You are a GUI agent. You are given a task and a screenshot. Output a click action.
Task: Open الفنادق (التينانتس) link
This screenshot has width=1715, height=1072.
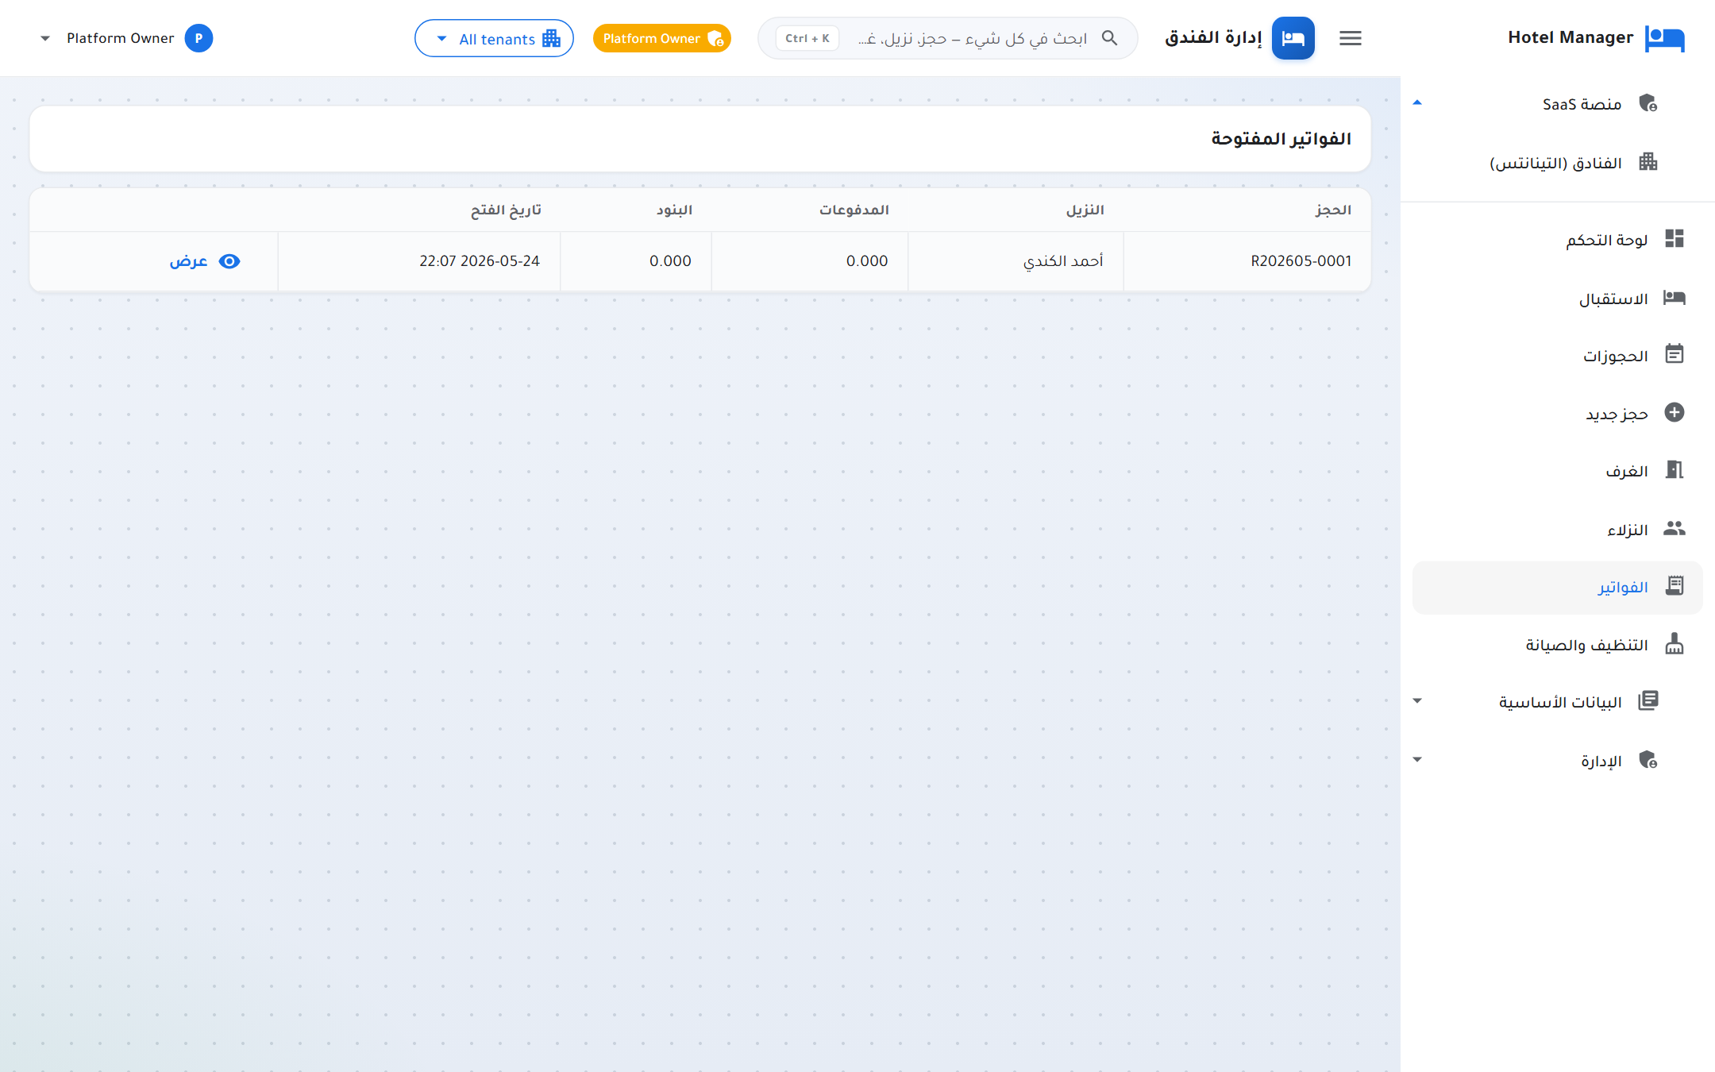pyautogui.click(x=1555, y=163)
